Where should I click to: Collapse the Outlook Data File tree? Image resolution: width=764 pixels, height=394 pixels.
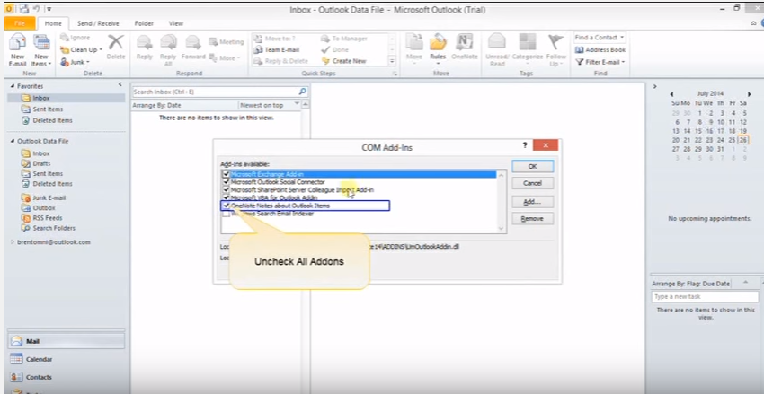pyautogui.click(x=13, y=141)
